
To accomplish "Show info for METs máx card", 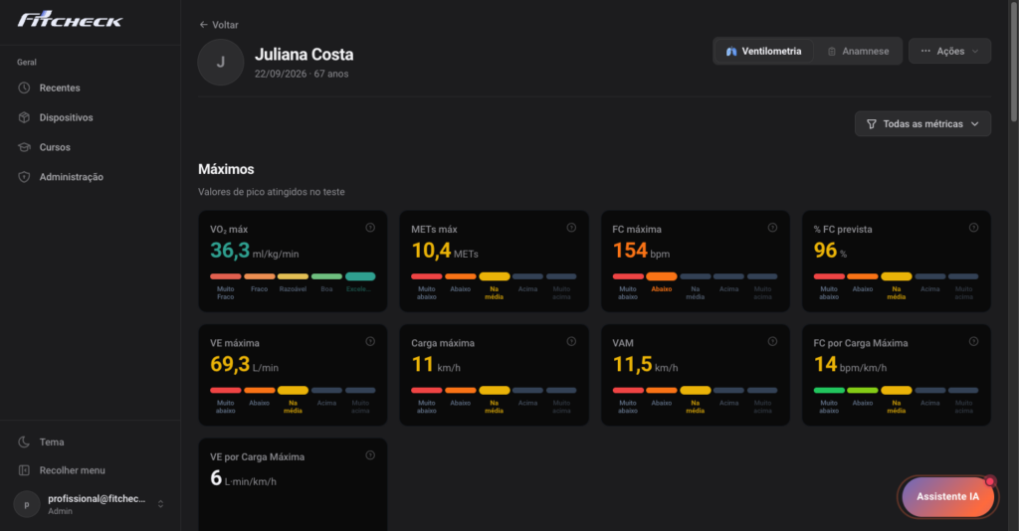I will 571,227.
